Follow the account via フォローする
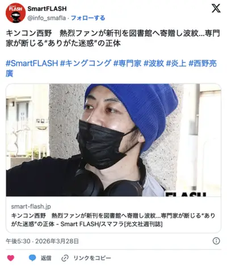The height and width of the screenshot is (266, 227). tap(88, 18)
